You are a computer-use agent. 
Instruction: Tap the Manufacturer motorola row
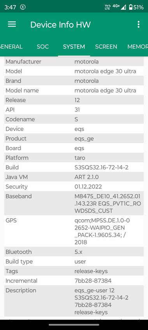[74, 62]
